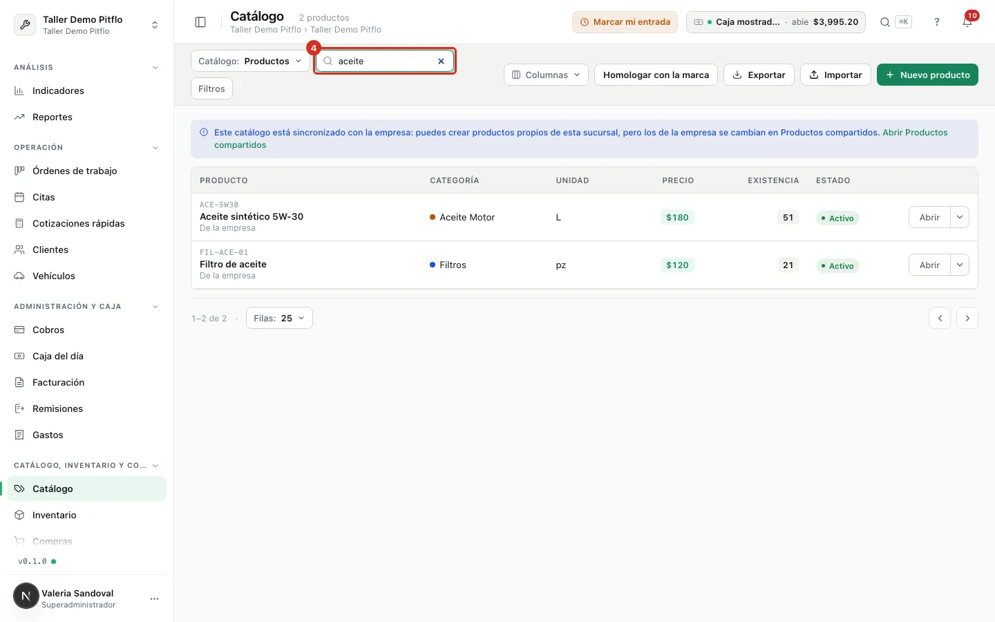Screen dimensions: 995x622
Task: Open Órdenes de trabajo
Action: (86, 171)
